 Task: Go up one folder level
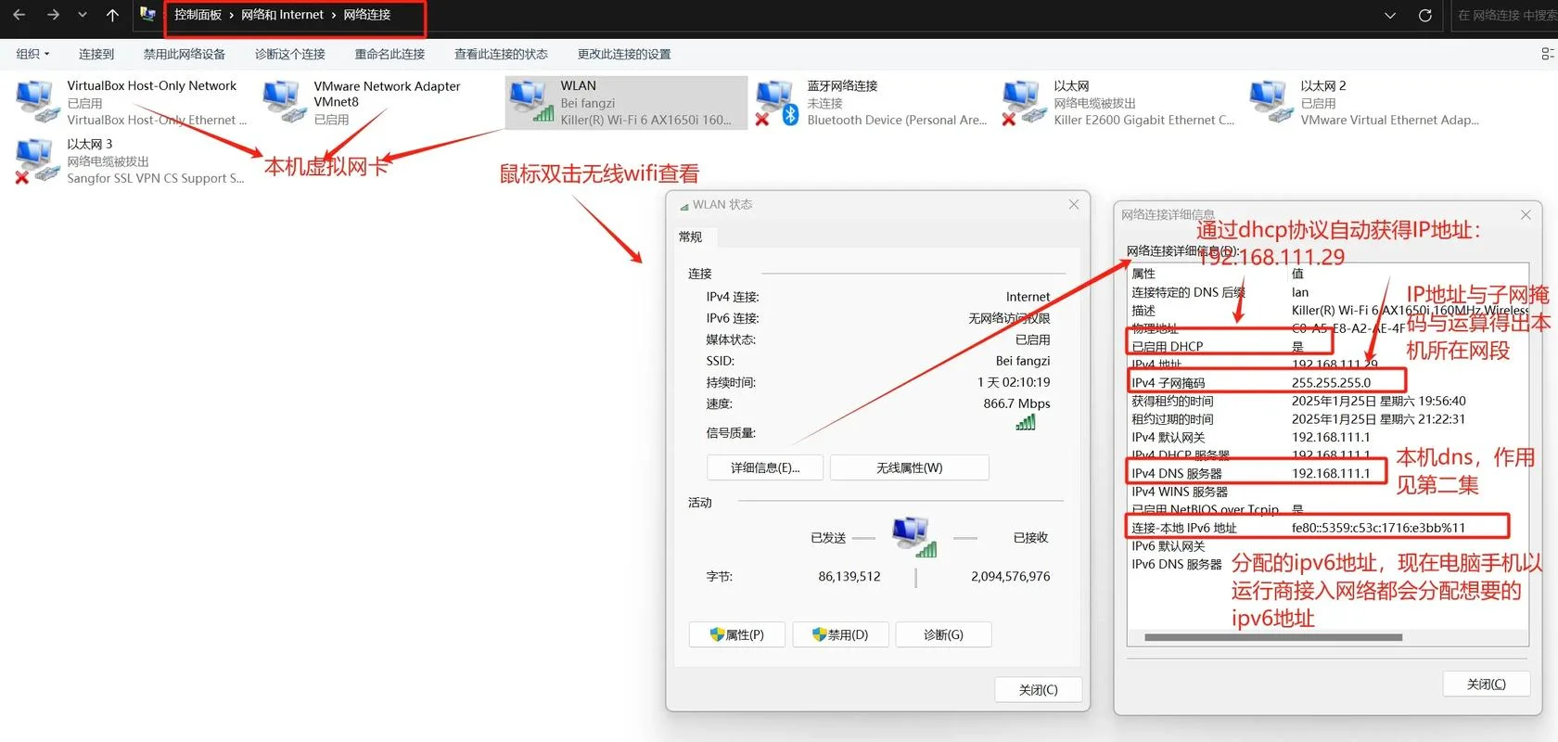pyautogui.click(x=112, y=15)
